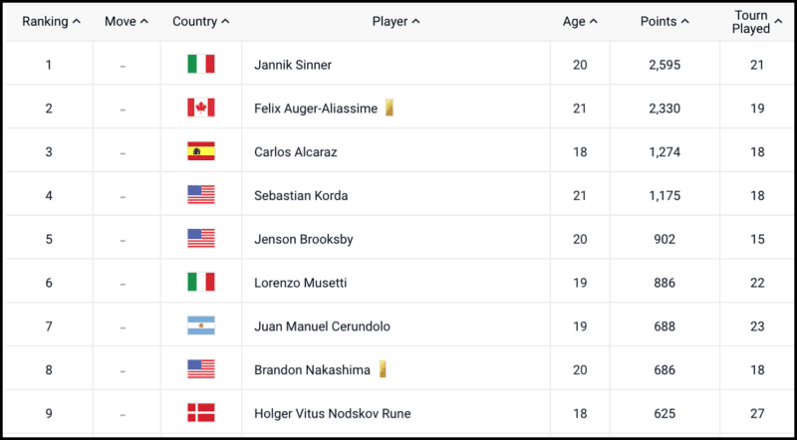
Task: Click the Canada flag in row 2
Action: tap(201, 109)
